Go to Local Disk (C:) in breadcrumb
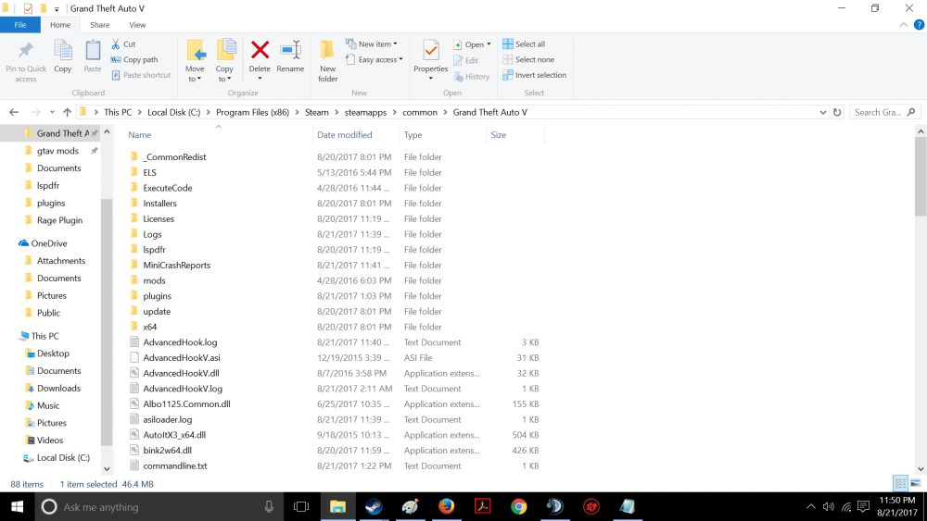The height and width of the screenshot is (521, 927). tap(174, 112)
